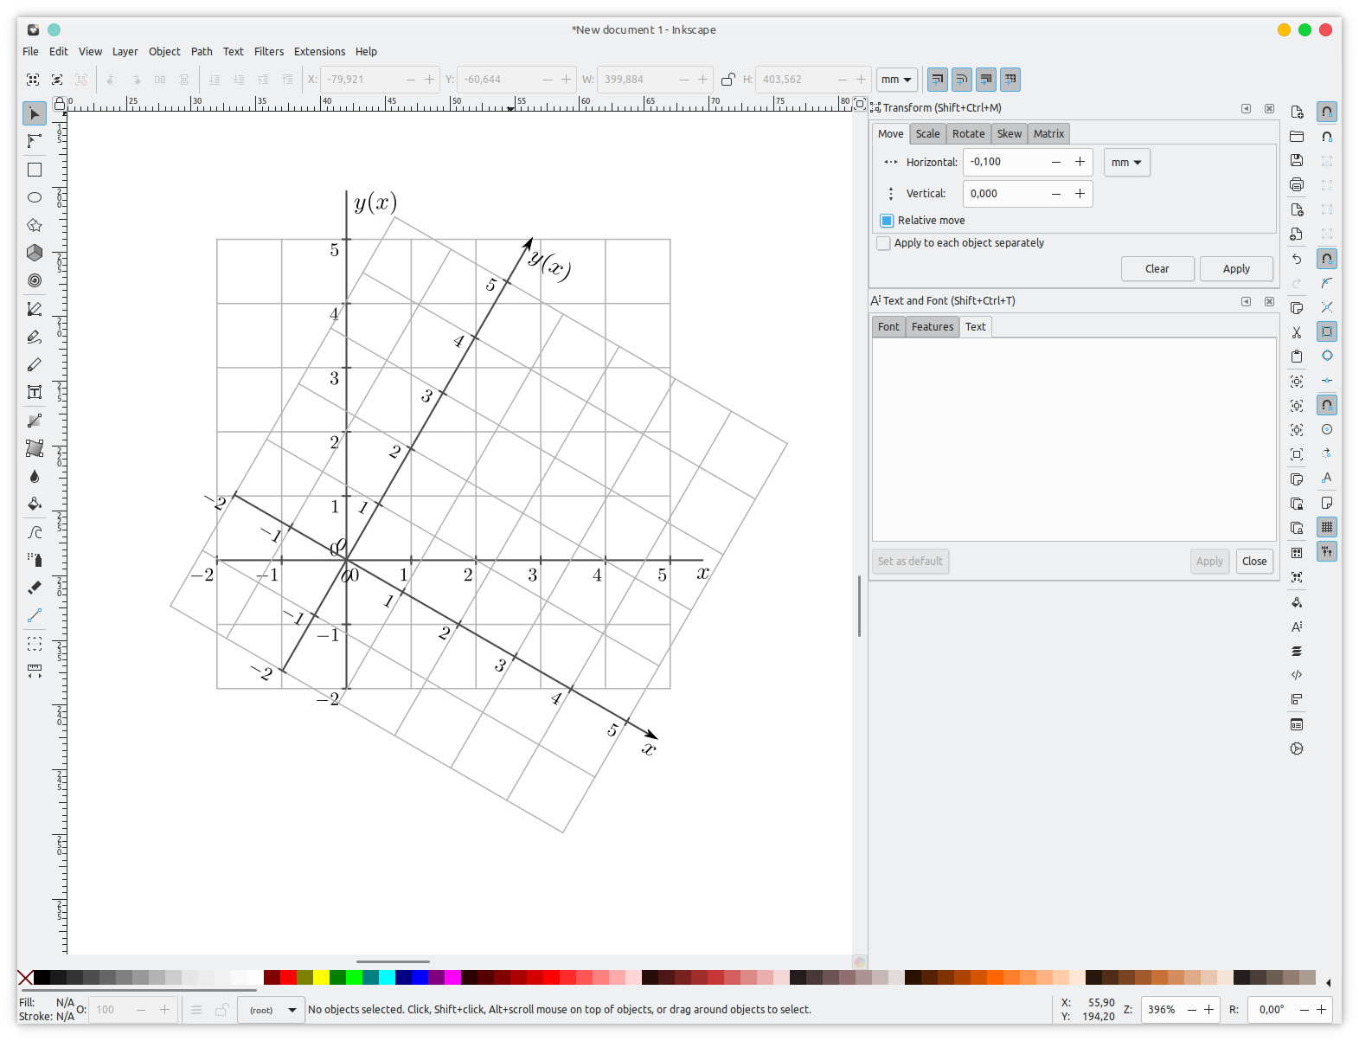Click the Set as default button
Screen dimensions: 1359x1041
tap(910, 562)
